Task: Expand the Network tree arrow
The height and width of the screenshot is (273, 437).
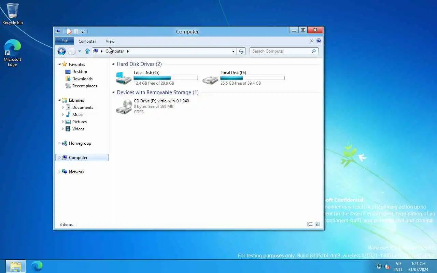Action: 59,172
